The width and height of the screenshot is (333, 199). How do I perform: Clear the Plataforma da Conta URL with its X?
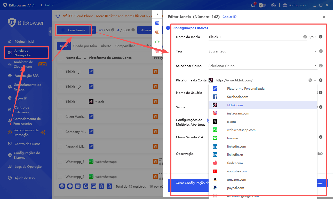310,80
